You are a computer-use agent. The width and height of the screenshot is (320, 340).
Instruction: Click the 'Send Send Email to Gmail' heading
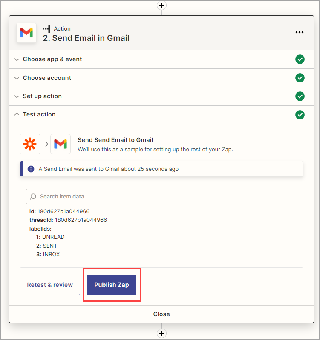tap(115, 140)
